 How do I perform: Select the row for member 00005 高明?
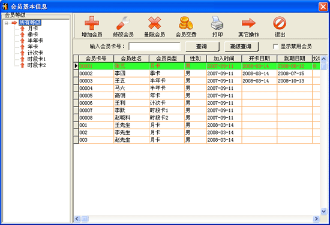coord(197,96)
